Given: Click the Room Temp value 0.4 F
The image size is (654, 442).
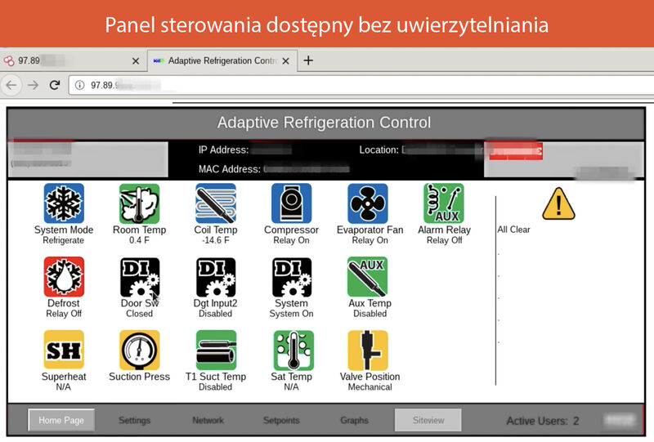Looking at the screenshot, I should tap(139, 240).
